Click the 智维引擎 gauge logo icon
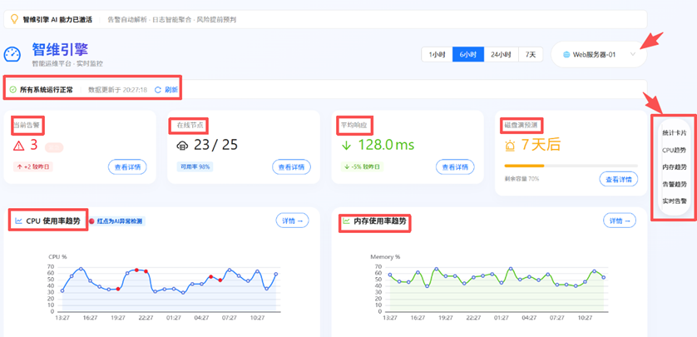The image size is (697, 337). pyautogui.click(x=12, y=54)
